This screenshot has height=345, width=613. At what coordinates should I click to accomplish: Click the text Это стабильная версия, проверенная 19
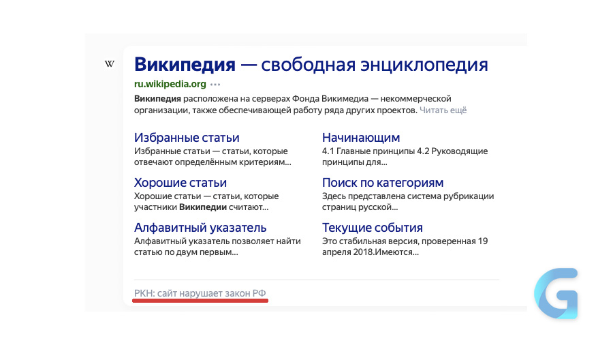pyautogui.click(x=405, y=241)
